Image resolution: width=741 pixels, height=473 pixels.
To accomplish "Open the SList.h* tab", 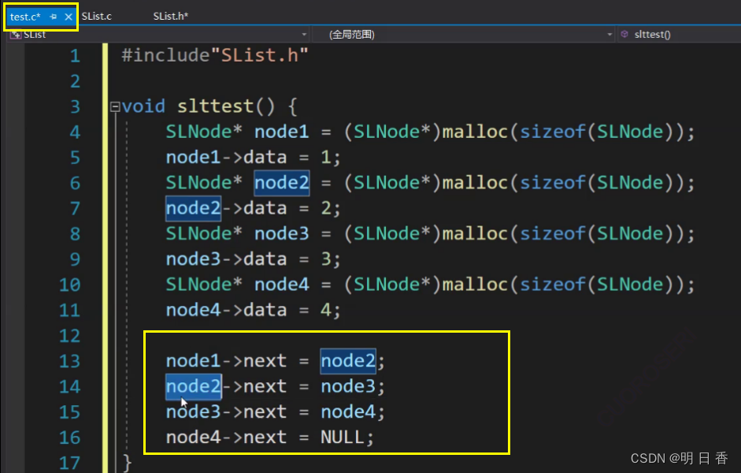I will coord(171,16).
